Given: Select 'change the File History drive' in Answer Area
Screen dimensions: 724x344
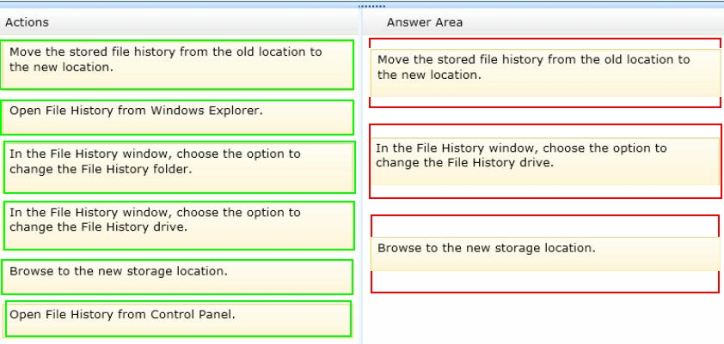Looking at the screenshot, I should click(545, 161).
